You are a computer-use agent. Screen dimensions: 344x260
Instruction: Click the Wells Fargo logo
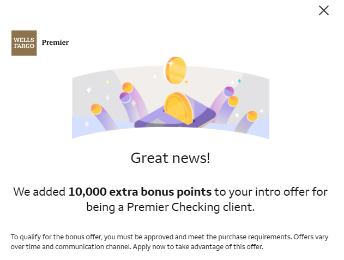click(x=24, y=43)
